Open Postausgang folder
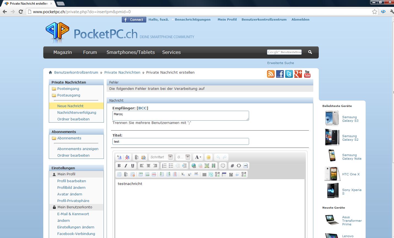Screen dimensions: 394x238 point(69,95)
